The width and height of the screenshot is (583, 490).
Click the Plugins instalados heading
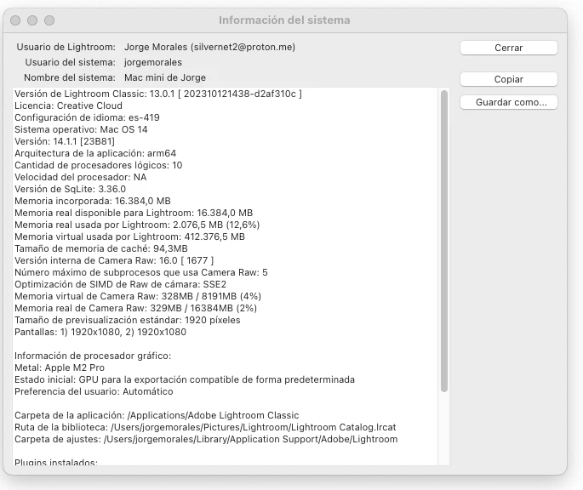56,462
